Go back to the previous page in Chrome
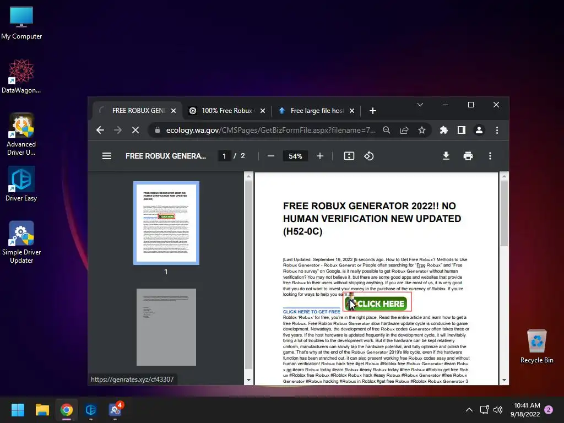 [100, 130]
